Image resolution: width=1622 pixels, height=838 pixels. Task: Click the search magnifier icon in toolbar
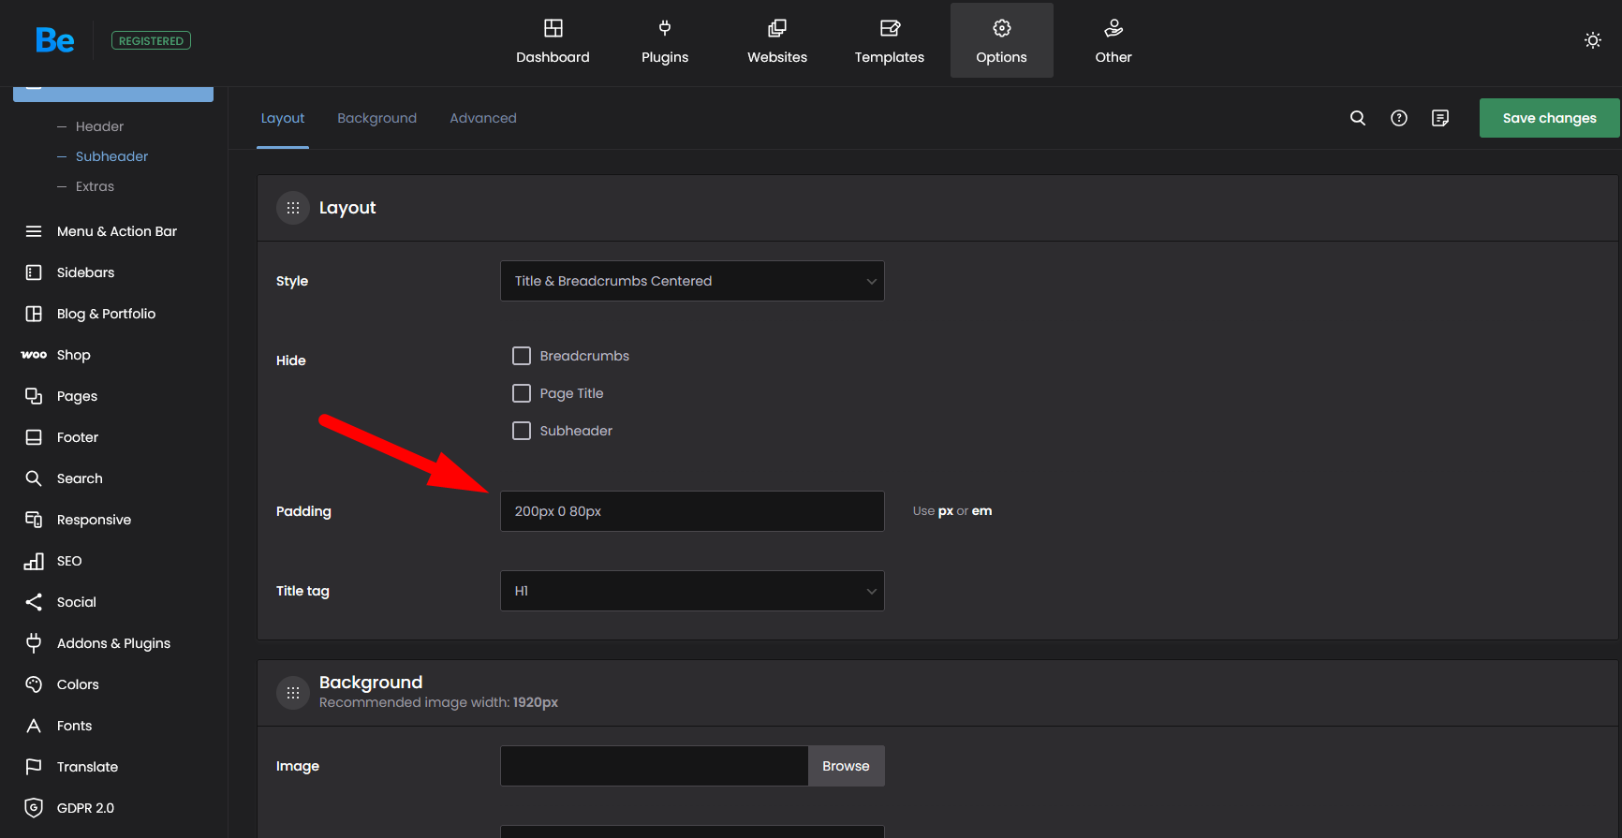tap(1357, 118)
